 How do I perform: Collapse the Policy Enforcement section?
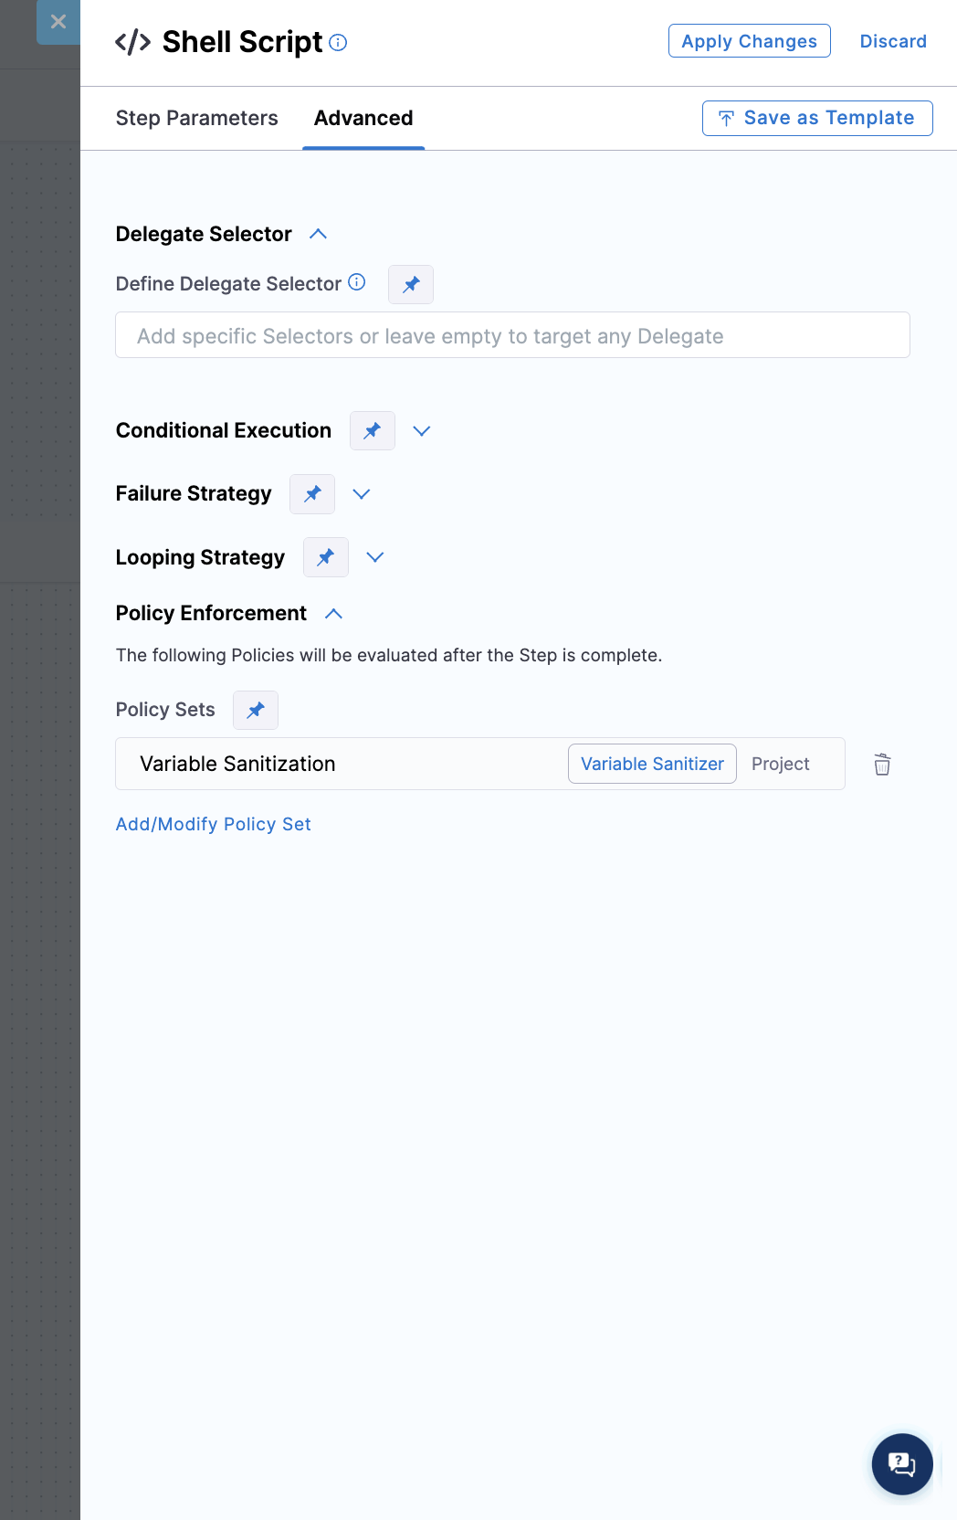click(x=334, y=614)
